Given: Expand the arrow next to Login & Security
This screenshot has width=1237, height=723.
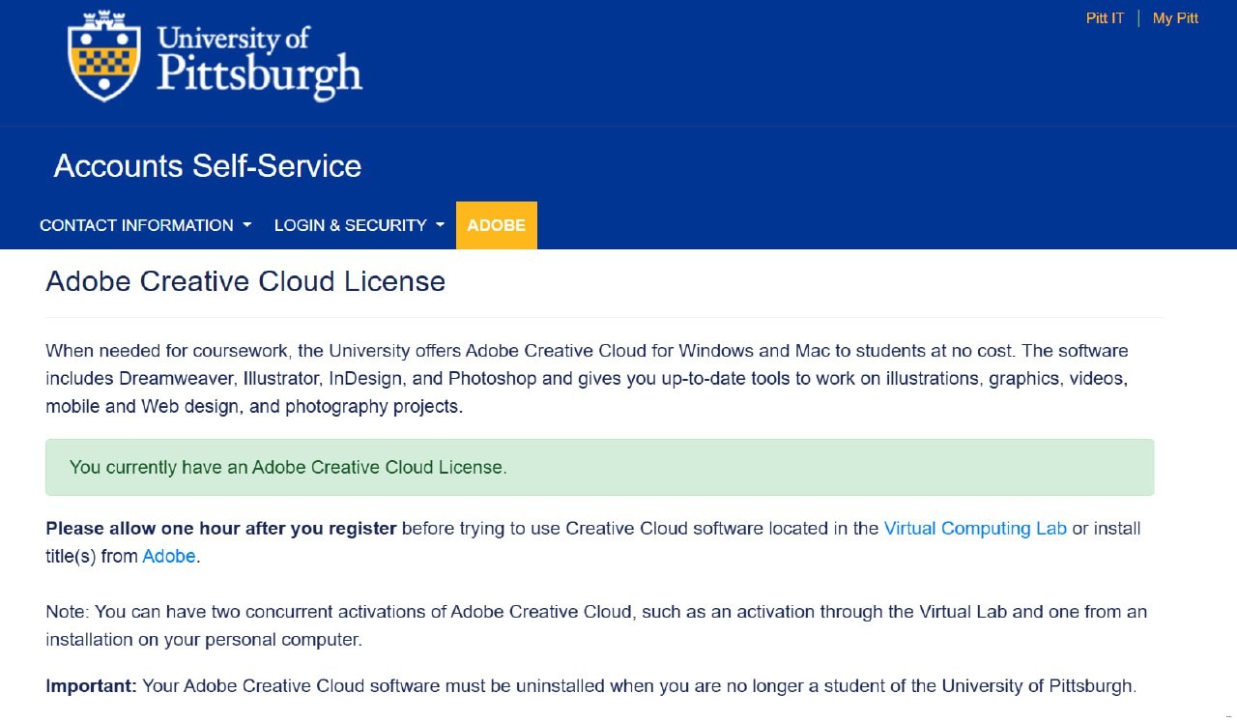Looking at the screenshot, I should point(440,225).
